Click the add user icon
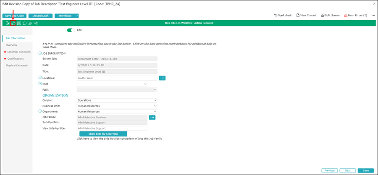 click(x=30, y=24)
